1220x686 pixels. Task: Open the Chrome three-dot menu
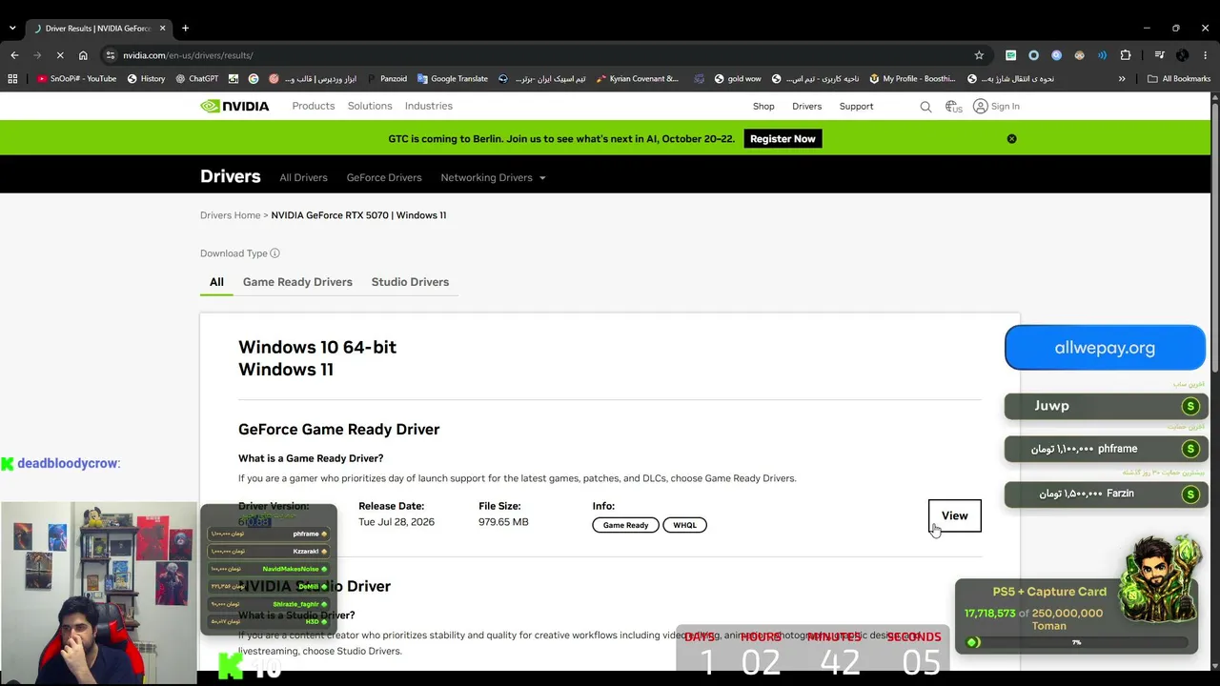click(x=1205, y=55)
